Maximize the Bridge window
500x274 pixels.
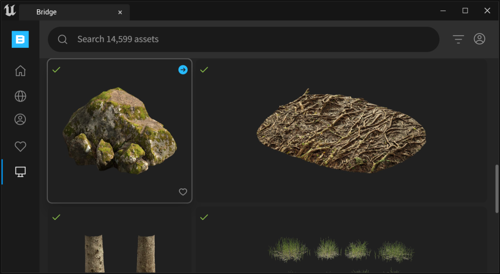pyautogui.click(x=465, y=11)
